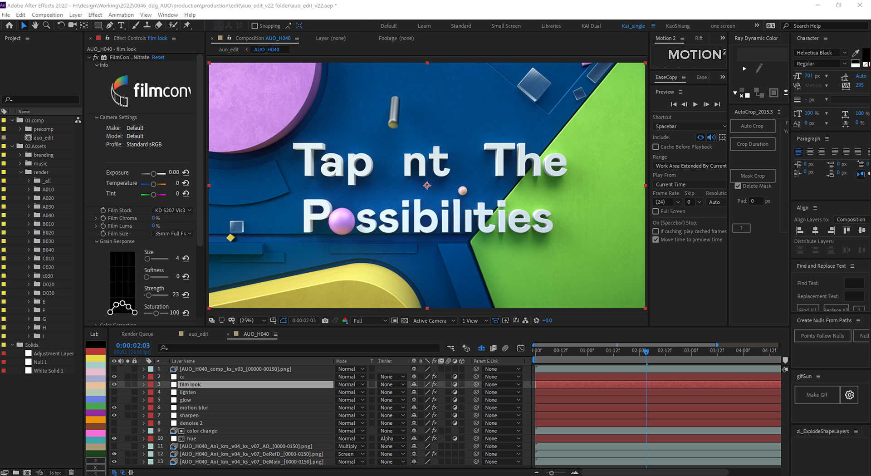
Task: Open the Shortcut Spacebar dropdown
Action: [690, 126]
